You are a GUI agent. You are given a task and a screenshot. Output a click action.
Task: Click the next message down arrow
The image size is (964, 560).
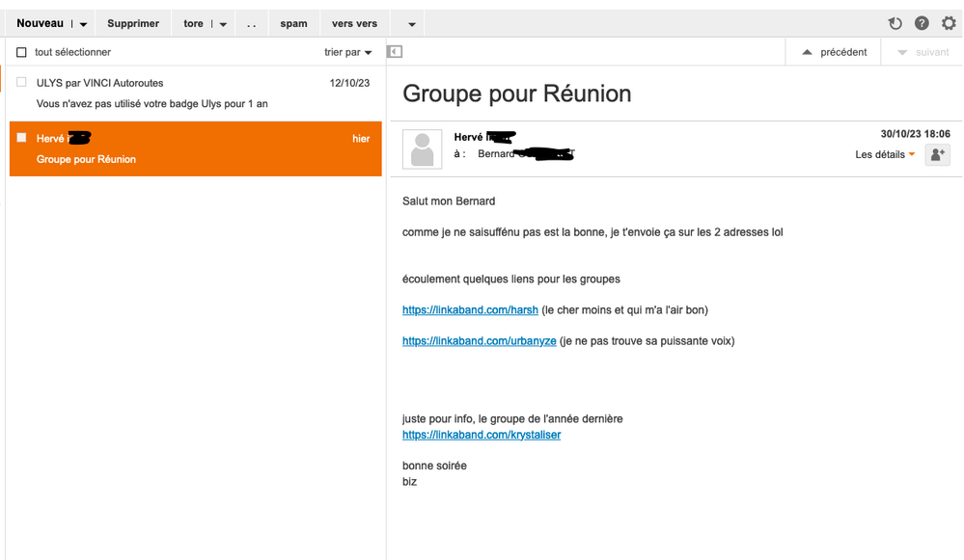902,52
